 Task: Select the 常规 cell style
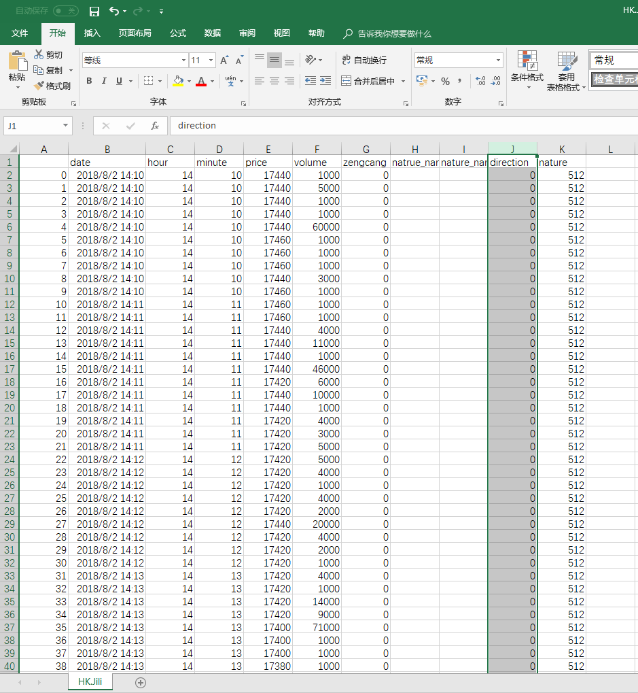click(x=614, y=60)
